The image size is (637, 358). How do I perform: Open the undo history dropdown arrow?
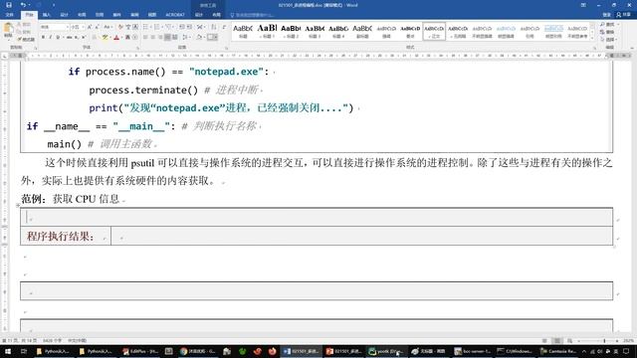pyautogui.click(x=29, y=5)
